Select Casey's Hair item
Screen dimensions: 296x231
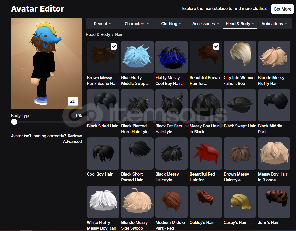pyautogui.click(x=240, y=201)
